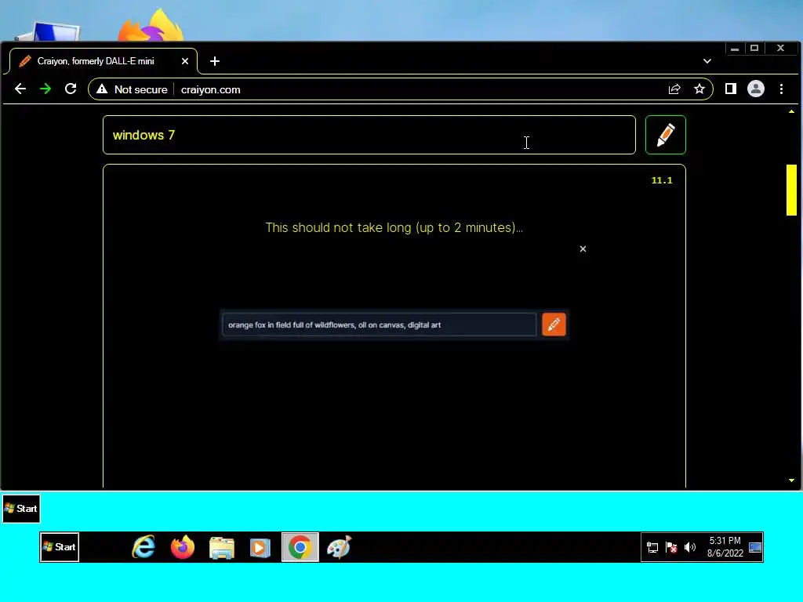Screen dimensions: 803x602
Task: Go forward with the green arrow
Action: coord(45,89)
